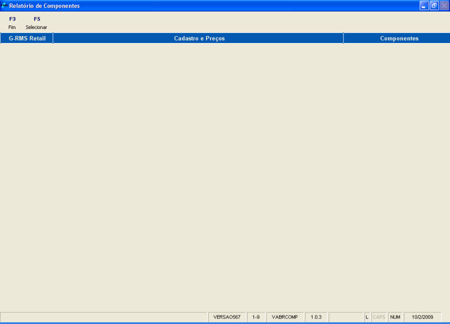Click the CAPS indicator in status bar
450x324 pixels.
[x=379, y=317]
